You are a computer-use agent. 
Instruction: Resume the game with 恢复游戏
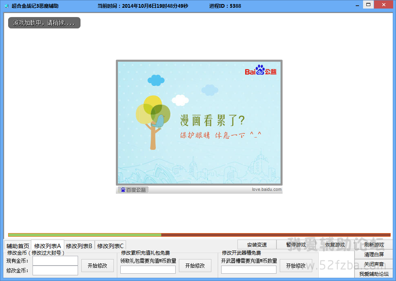click(x=335, y=244)
